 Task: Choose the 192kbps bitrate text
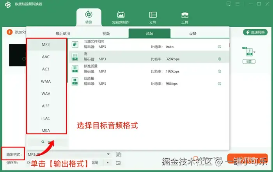coord(172,71)
